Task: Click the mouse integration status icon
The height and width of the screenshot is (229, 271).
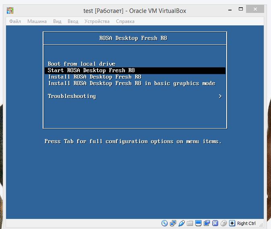Action: tap(223, 223)
